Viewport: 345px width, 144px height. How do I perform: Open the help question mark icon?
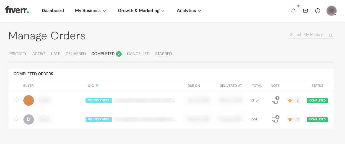(x=318, y=11)
